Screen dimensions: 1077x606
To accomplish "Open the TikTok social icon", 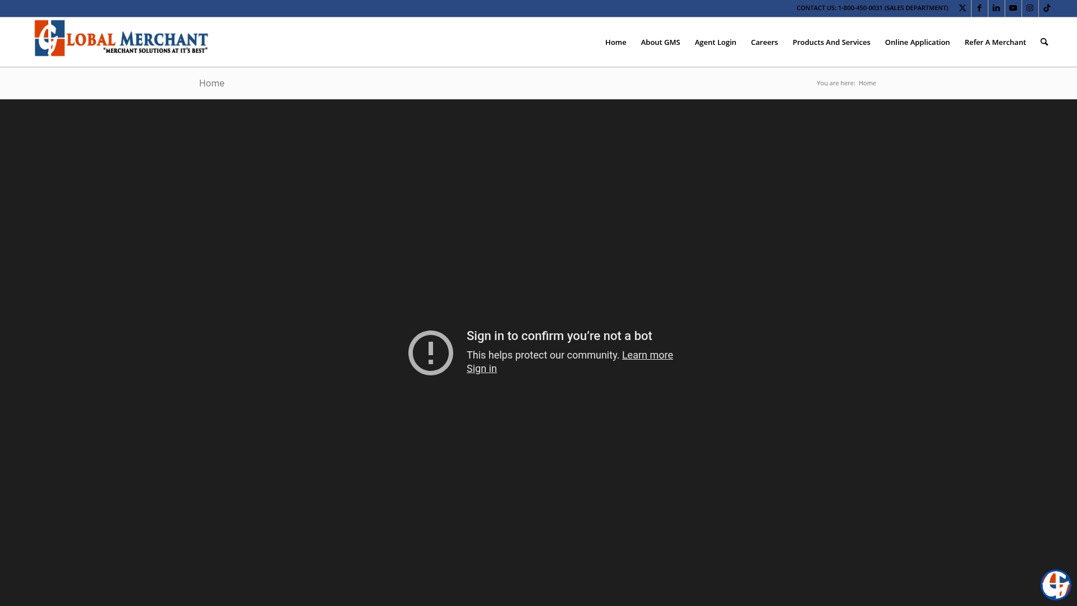I will [1047, 8].
